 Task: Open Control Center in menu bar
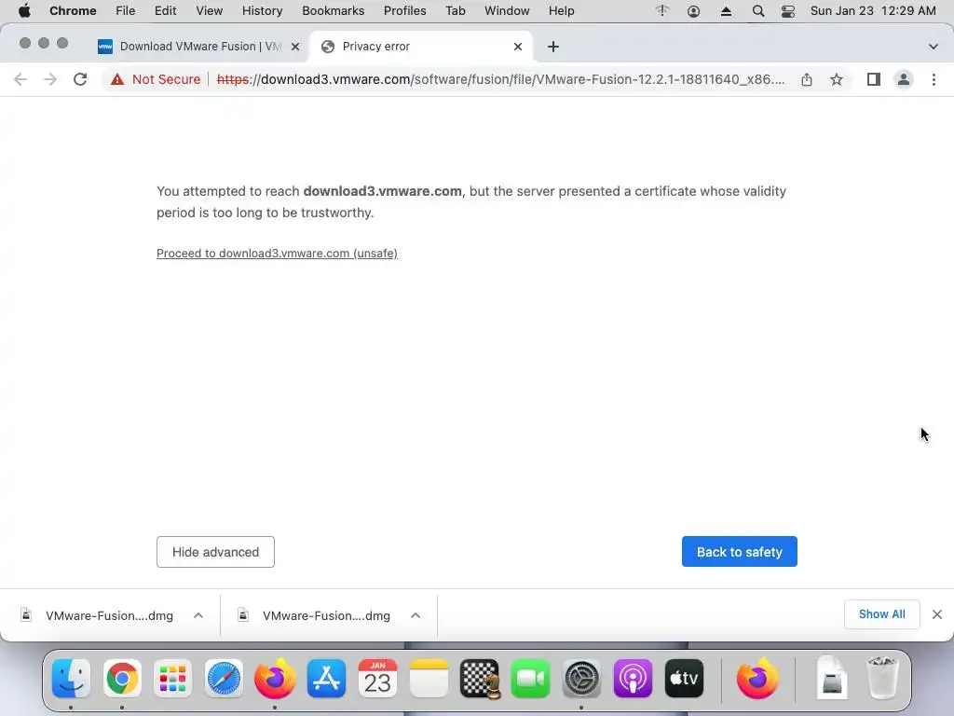(788, 11)
